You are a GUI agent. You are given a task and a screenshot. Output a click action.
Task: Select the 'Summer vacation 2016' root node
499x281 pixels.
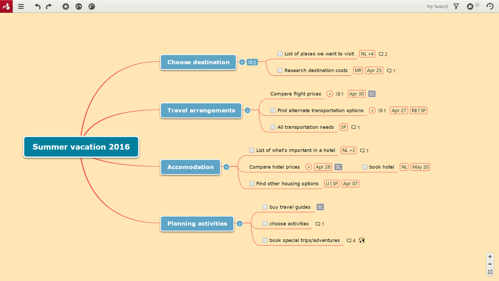(81, 147)
